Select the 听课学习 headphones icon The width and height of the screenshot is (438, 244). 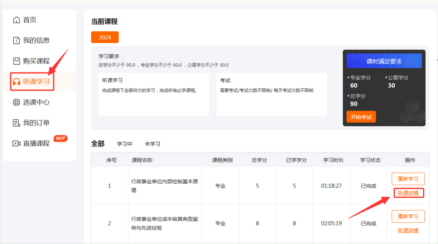tap(15, 81)
